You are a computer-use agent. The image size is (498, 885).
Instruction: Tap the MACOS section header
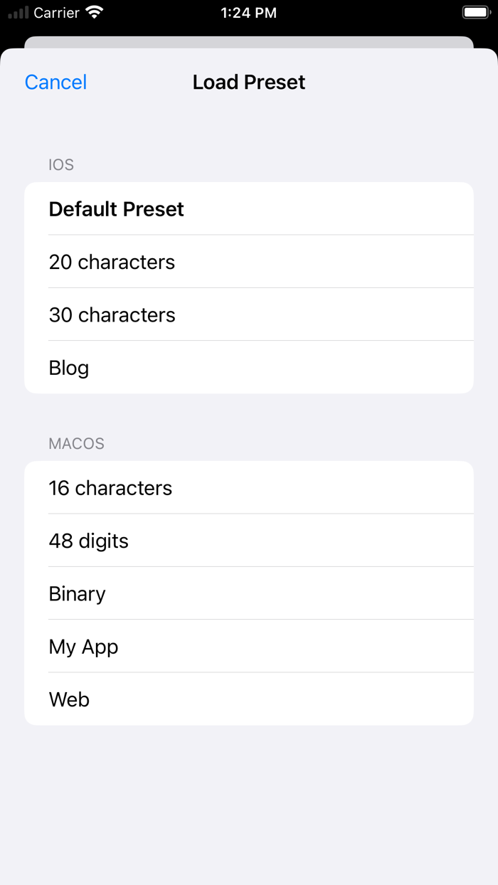pyautogui.click(x=76, y=443)
